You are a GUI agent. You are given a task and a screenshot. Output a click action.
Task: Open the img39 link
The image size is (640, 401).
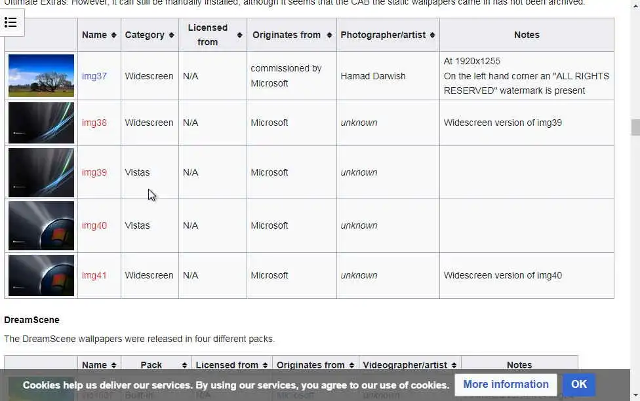[x=94, y=172]
